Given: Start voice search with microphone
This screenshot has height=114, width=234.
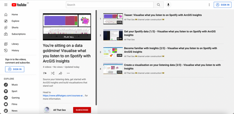Looking at the screenshot, I should point(168,5).
